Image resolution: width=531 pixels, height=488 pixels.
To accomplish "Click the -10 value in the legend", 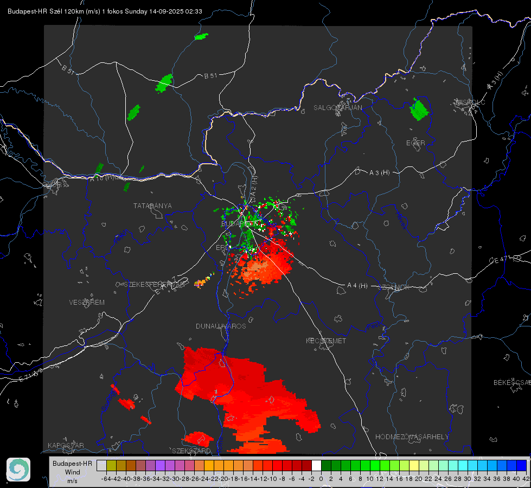I will pos(272,479).
